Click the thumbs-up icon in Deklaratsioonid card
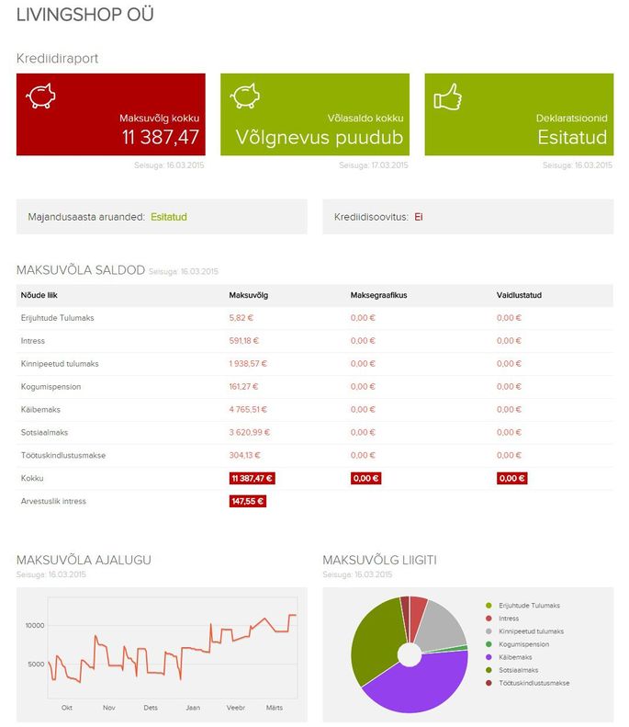629x727 pixels. [x=448, y=97]
